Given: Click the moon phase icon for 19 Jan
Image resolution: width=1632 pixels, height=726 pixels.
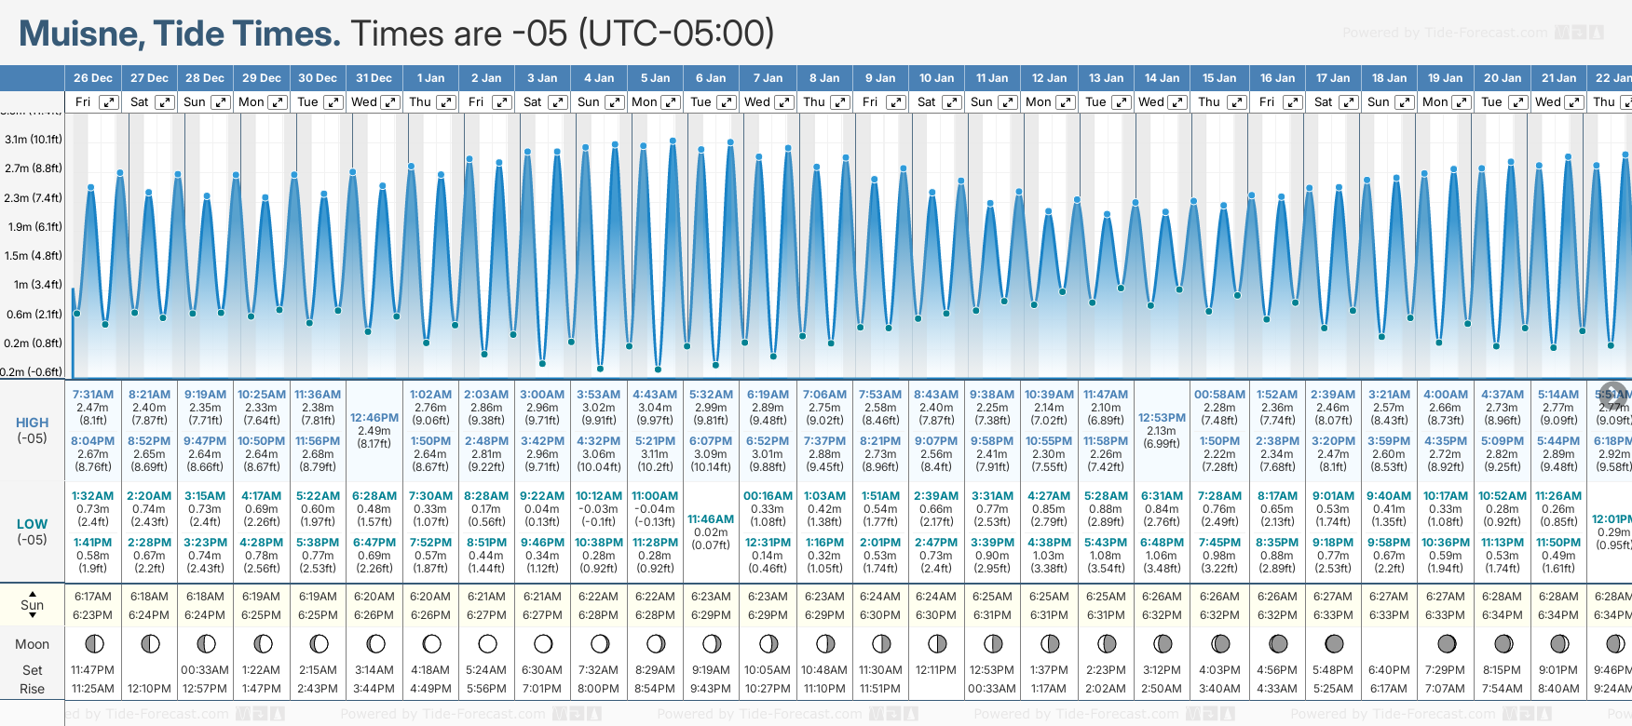Looking at the screenshot, I should (x=1446, y=643).
